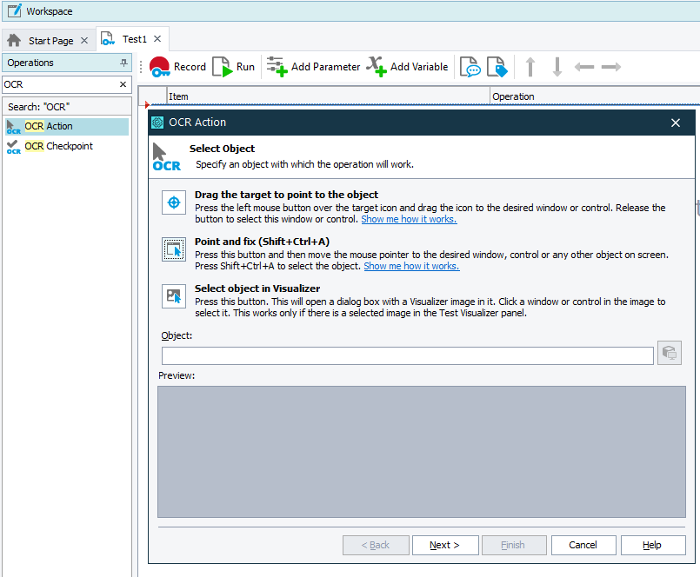Open Help from the OCR Action dialog
The height and width of the screenshot is (577, 700).
pos(652,545)
